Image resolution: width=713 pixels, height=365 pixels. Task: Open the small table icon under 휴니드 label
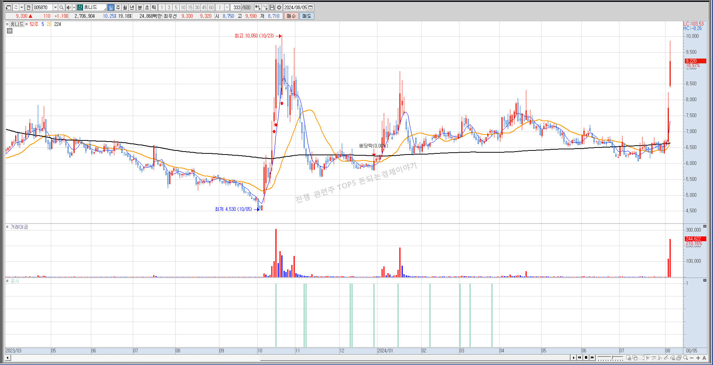tap(10, 31)
